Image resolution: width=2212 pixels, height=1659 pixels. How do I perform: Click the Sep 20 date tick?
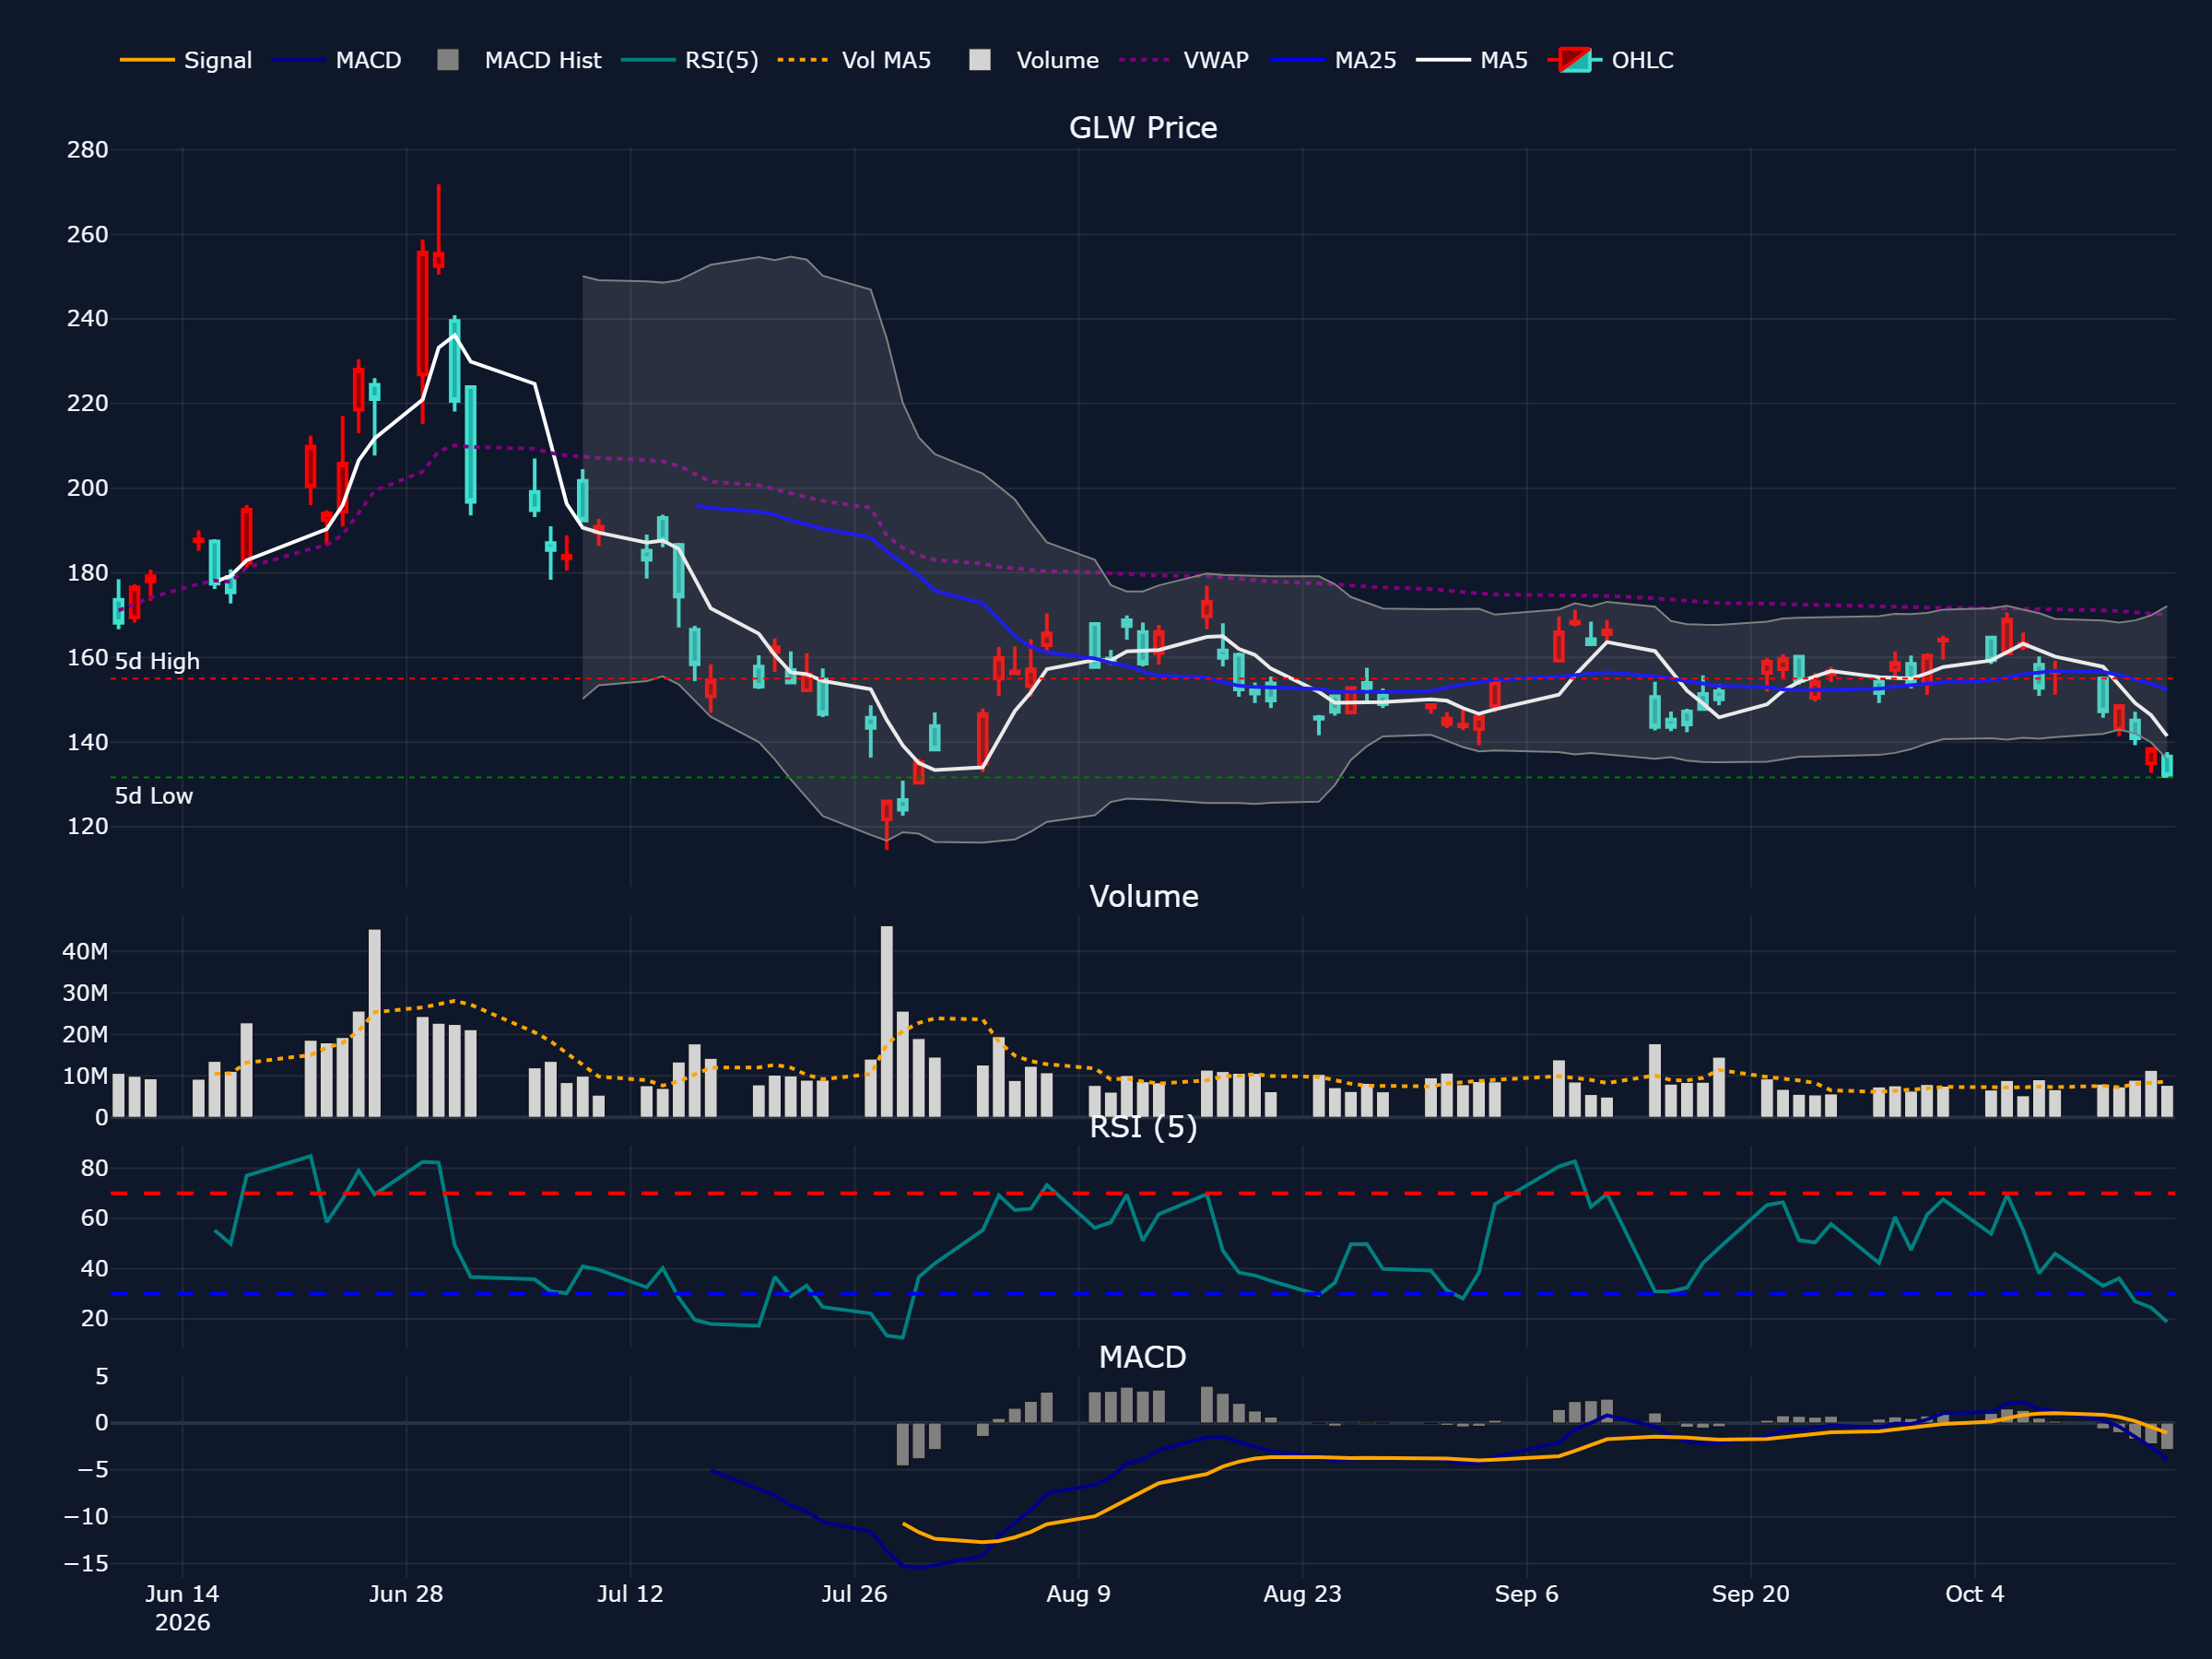pos(1750,1594)
